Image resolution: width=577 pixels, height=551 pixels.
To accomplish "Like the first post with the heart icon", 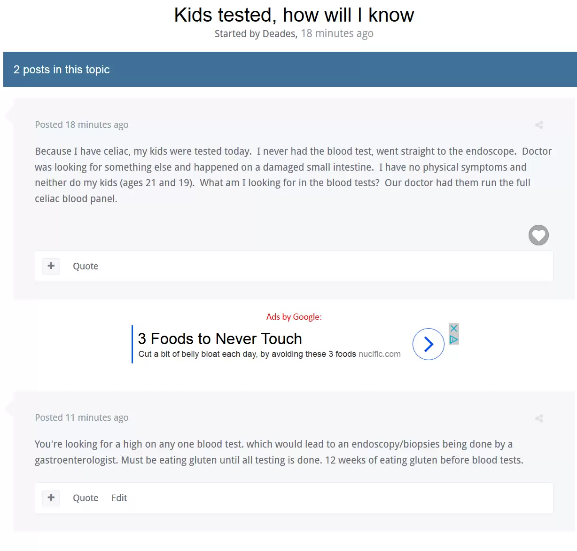I will (538, 235).
